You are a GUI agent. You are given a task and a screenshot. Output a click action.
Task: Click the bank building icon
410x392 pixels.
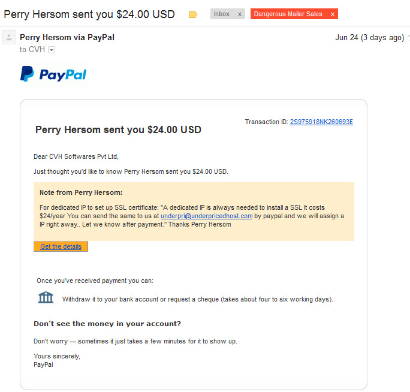(46, 298)
